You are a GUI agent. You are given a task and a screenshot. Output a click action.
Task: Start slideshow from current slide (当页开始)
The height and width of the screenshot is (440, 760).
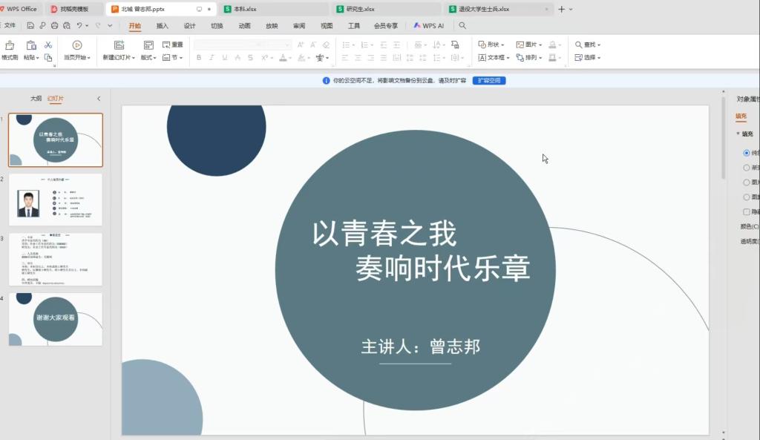(76, 46)
